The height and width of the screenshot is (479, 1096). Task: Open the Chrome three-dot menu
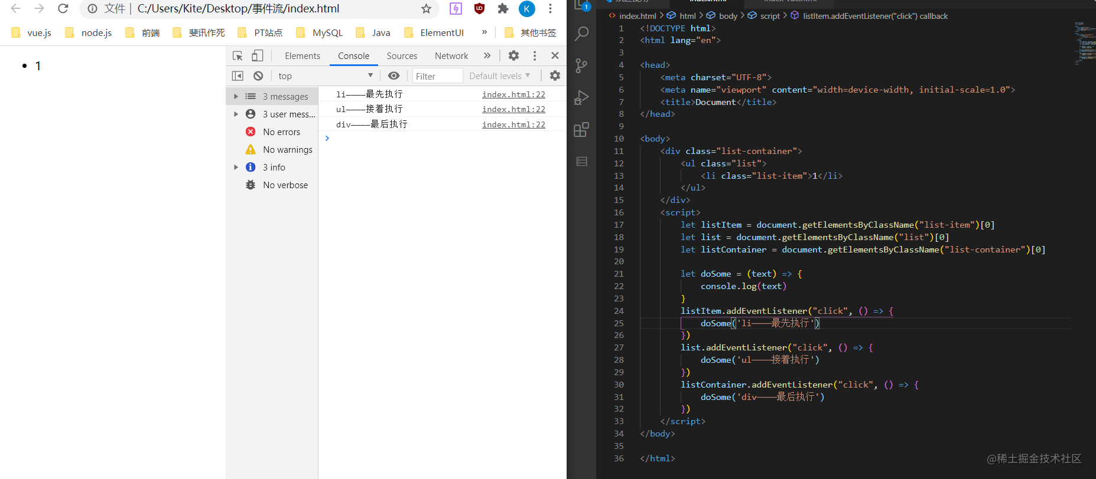pos(550,8)
